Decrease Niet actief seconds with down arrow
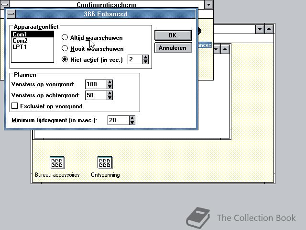306x230 pixels. tap(145, 62)
